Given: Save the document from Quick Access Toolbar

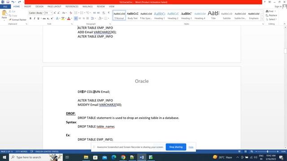Looking at the screenshot, I should click(8, 2).
